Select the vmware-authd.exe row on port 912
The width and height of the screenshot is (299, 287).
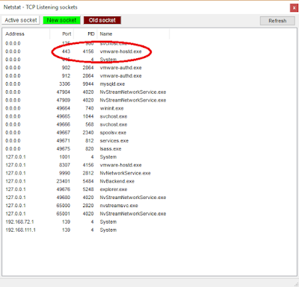[x=86, y=76]
